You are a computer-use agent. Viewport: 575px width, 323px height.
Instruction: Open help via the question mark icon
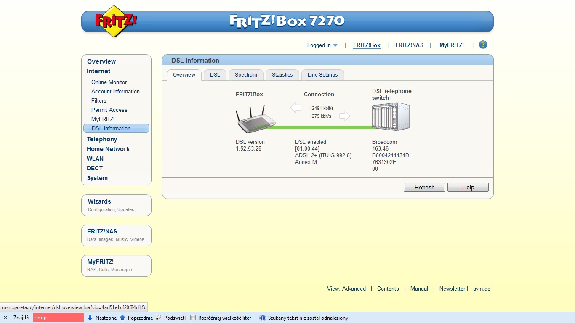click(483, 45)
